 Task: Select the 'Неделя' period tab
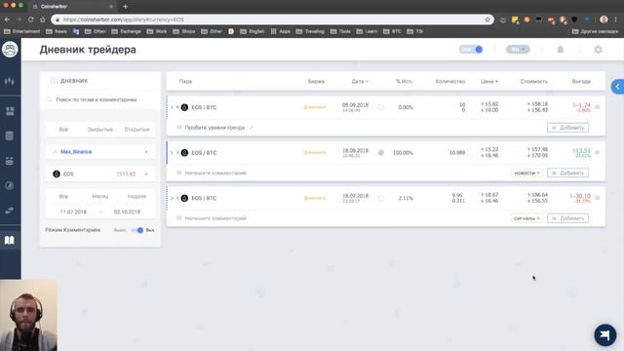pyautogui.click(x=136, y=196)
